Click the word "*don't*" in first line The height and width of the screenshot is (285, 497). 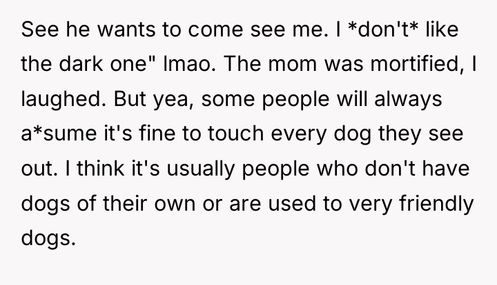click(x=383, y=29)
